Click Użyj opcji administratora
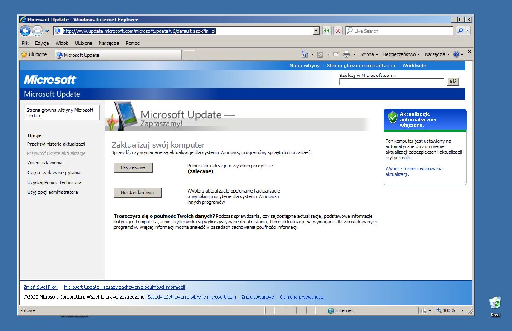 coord(52,192)
